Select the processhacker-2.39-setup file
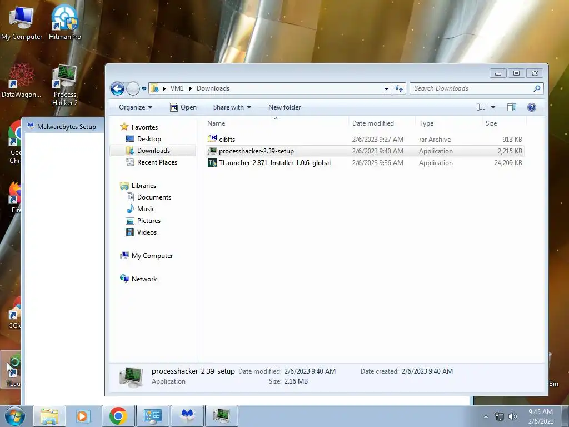This screenshot has height=427, width=569. [x=365, y=151]
